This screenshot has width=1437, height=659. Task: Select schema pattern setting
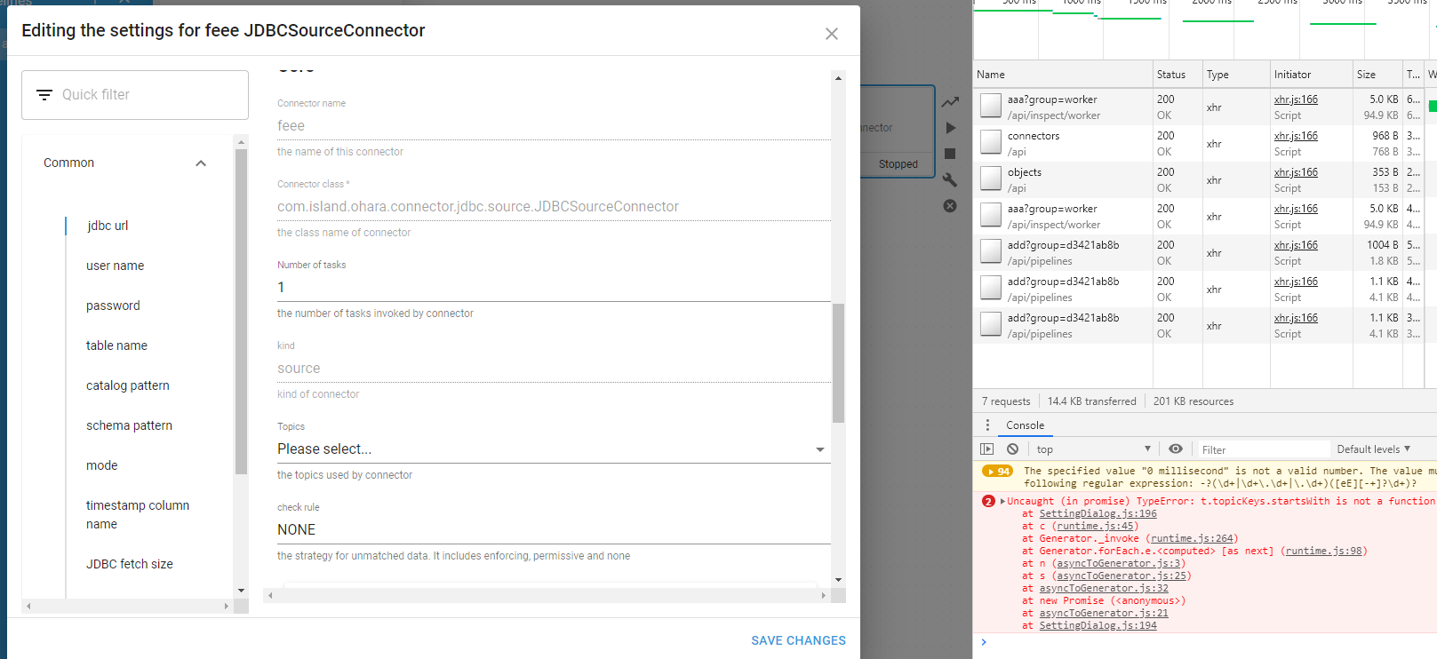pos(129,425)
